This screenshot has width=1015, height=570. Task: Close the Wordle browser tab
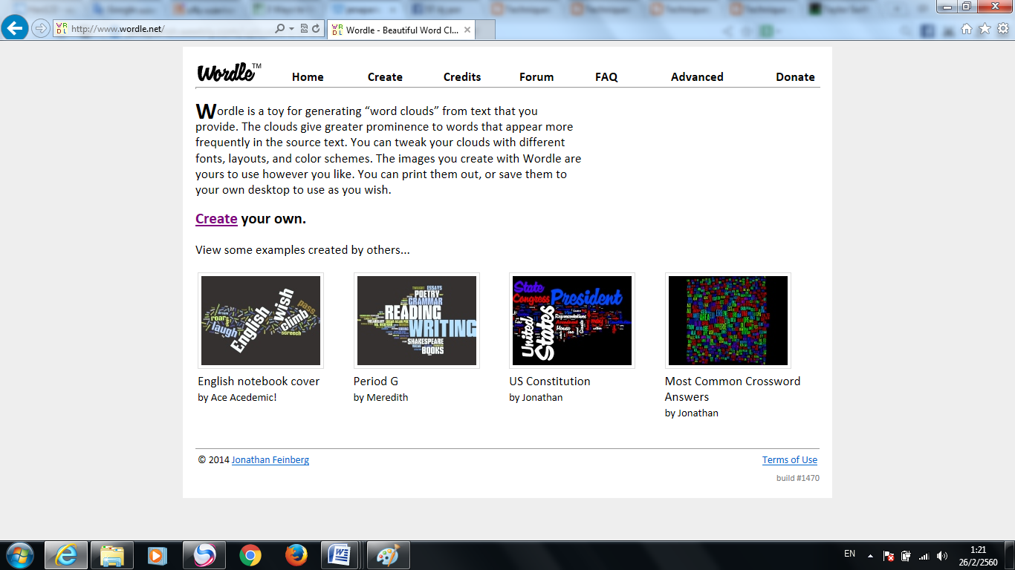(467, 30)
